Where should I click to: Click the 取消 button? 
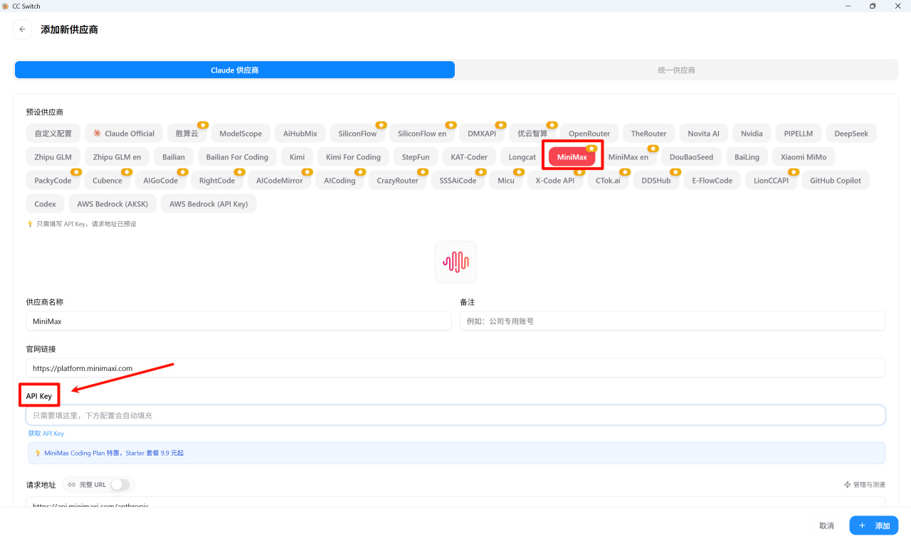(x=826, y=526)
